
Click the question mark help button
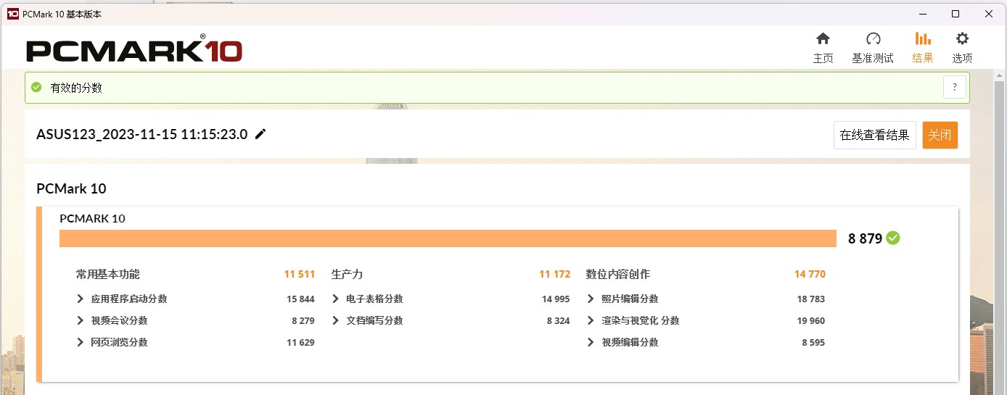pos(955,87)
